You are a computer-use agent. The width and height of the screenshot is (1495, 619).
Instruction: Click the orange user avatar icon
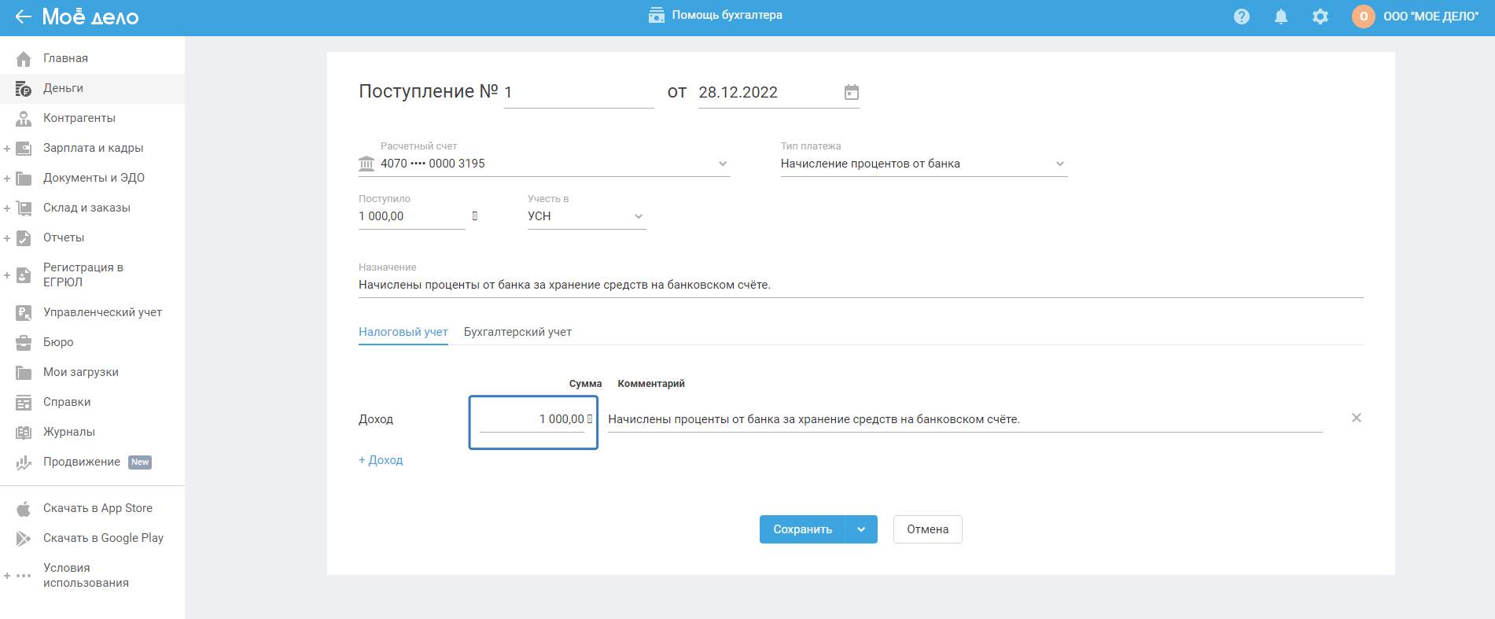point(1363,17)
